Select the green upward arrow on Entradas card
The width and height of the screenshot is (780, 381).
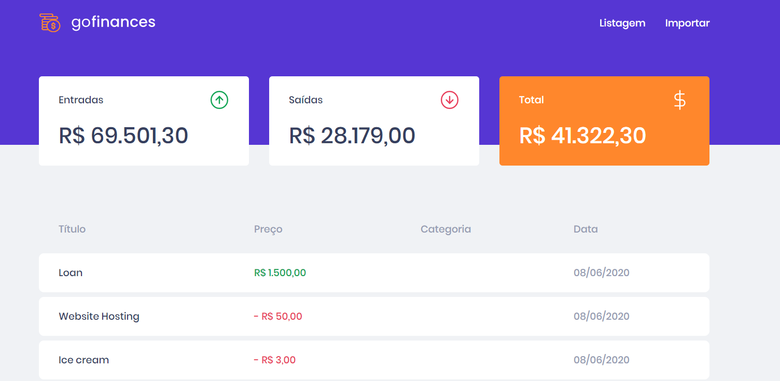pyautogui.click(x=218, y=100)
